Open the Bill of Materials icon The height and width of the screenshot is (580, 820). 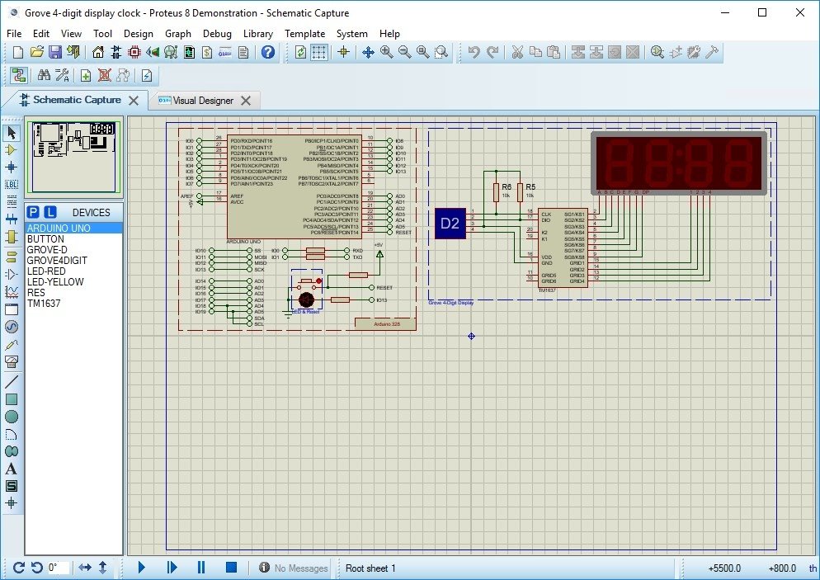(206, 52)
